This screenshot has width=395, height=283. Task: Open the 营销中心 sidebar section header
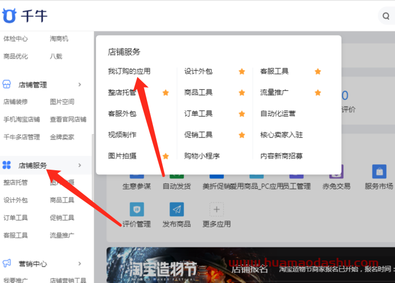tap(46, 263)
